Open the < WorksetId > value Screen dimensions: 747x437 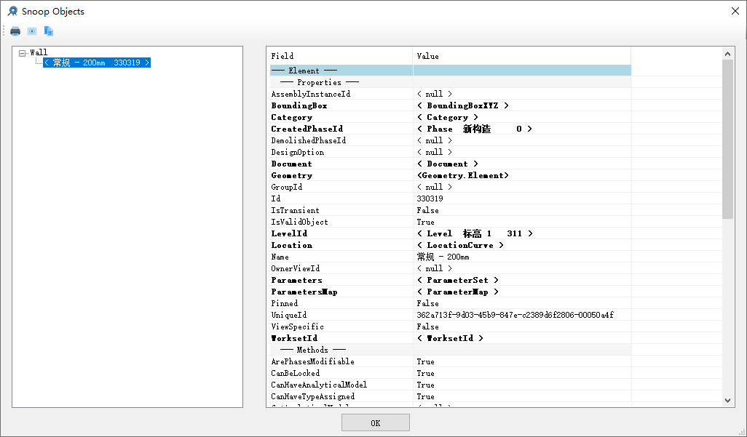point(450,338)
